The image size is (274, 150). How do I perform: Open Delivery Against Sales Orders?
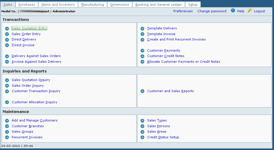point(36,56)
